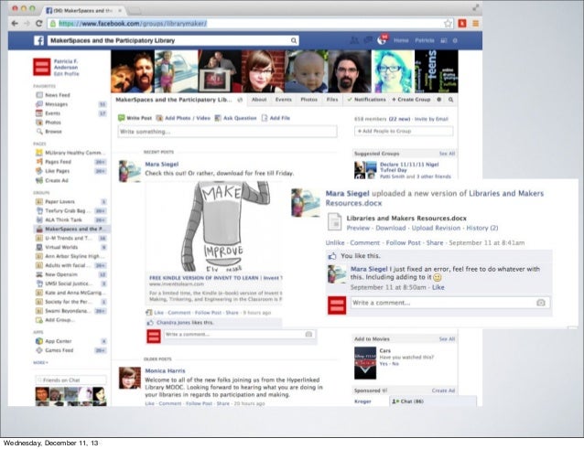Switch to the About tab
Screen dimensions: 584x449
259,100
